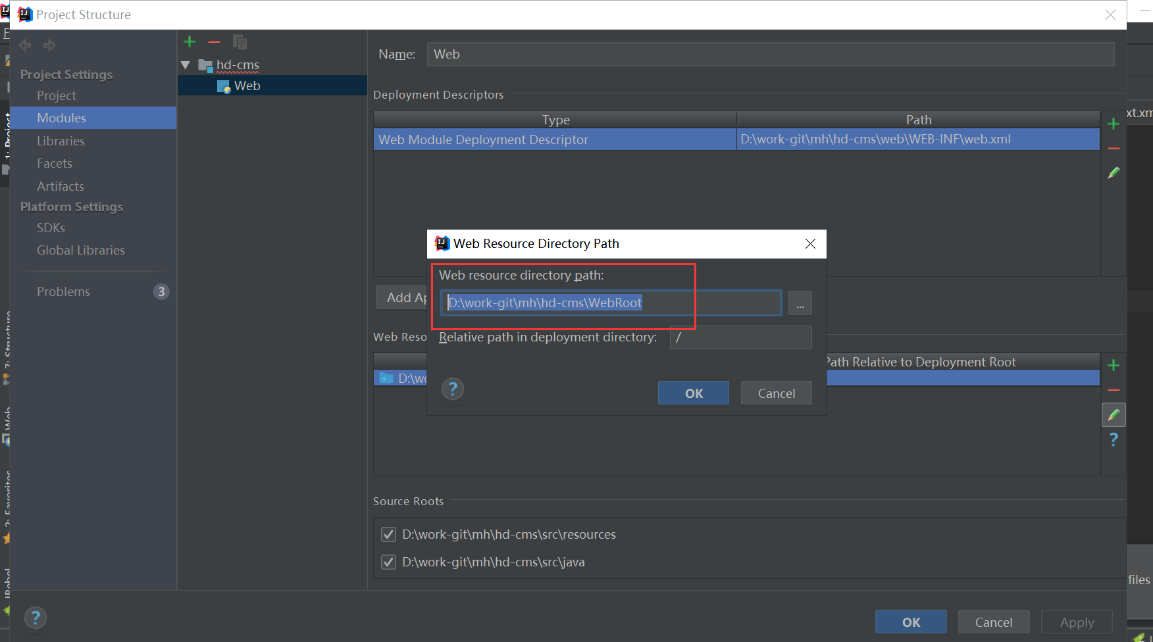Open SDKs under Platform Settings
The height and width of the screenshot is (642, 1153).
(x=51, y=228)
